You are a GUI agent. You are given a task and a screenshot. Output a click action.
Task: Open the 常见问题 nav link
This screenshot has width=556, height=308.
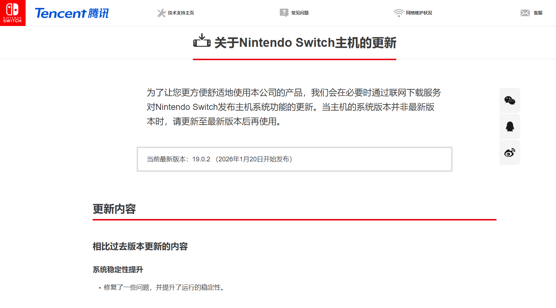coord(300,13)
